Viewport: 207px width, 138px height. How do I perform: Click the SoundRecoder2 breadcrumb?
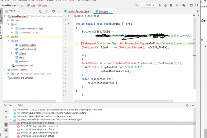click(x=9, y=6)
